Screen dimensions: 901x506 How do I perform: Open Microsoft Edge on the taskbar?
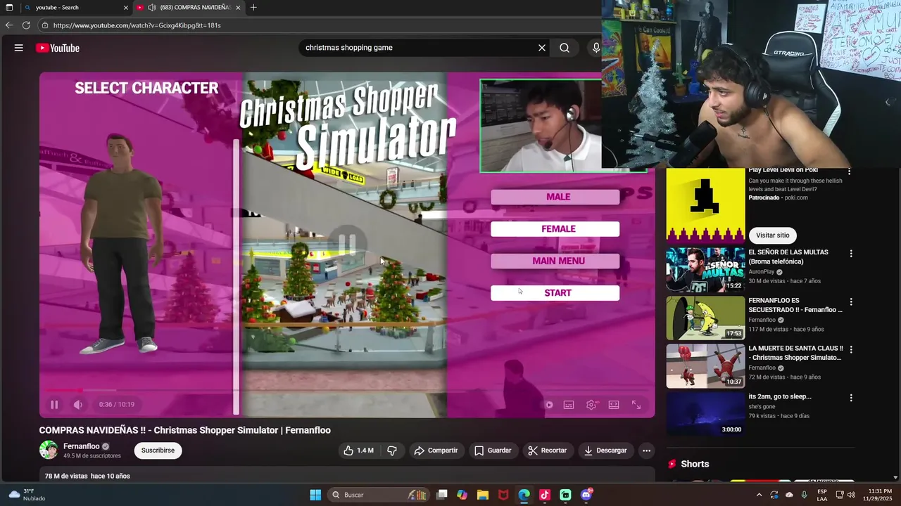[524, 495]
